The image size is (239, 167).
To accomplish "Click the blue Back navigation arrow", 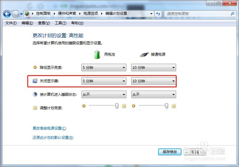I will (7, 14).
